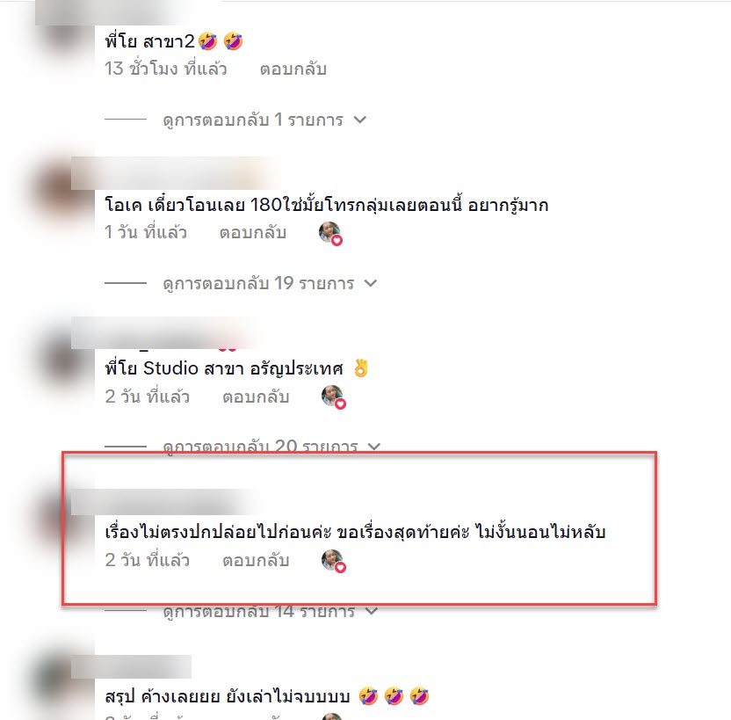731x720 pixels.
Task: Open blurred username above the 'เรื่องไม่ตรงปก' comment
Action: 163,502
